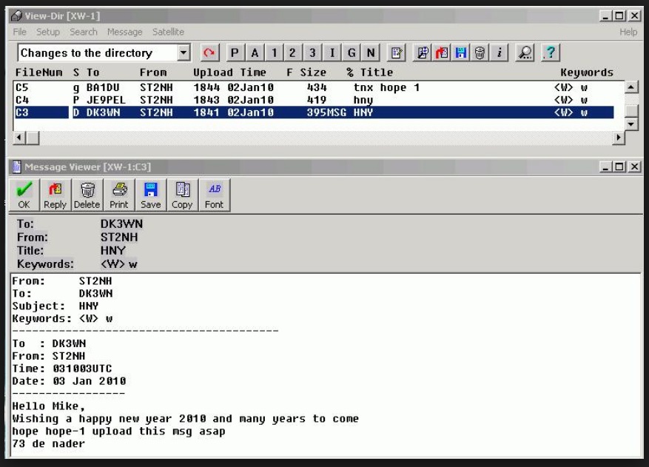Reply to the message from ST2NH

pyautogui.click(x=56, y=195)
